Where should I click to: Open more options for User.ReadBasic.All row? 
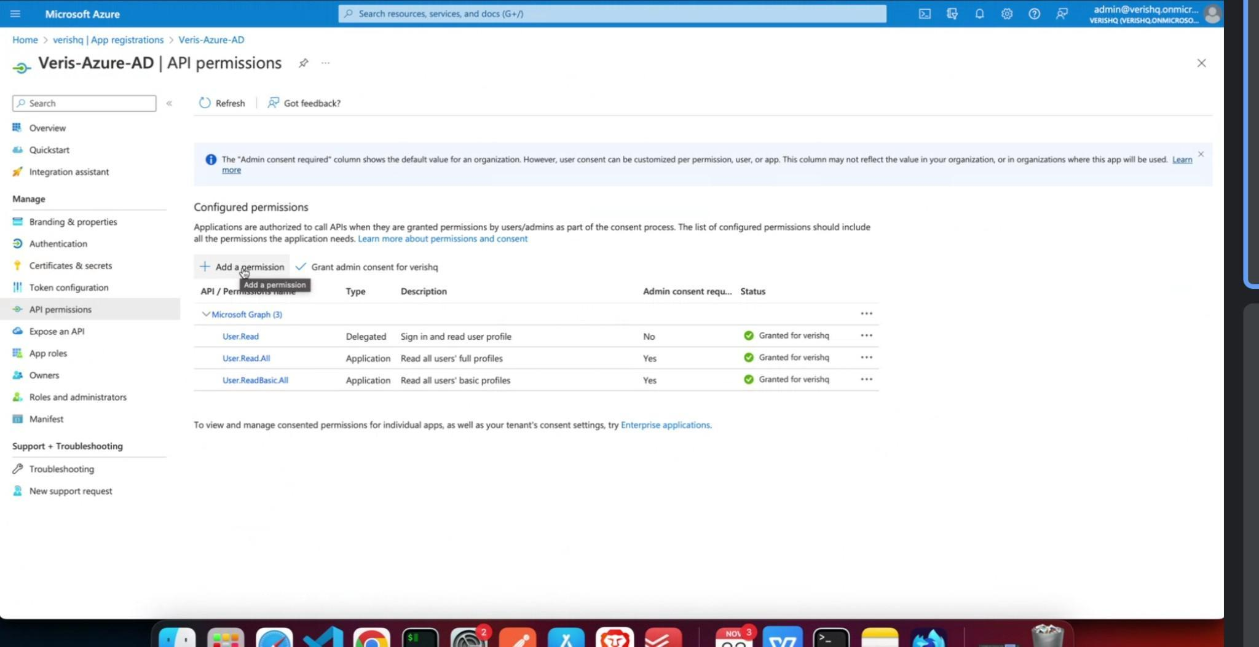(866, 380)
